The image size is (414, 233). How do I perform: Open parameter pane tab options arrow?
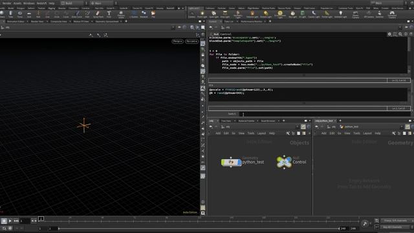412,21
